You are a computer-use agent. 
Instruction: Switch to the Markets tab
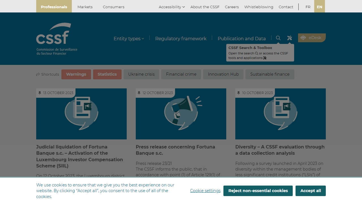pyautogui.click(x=85, y=7)
